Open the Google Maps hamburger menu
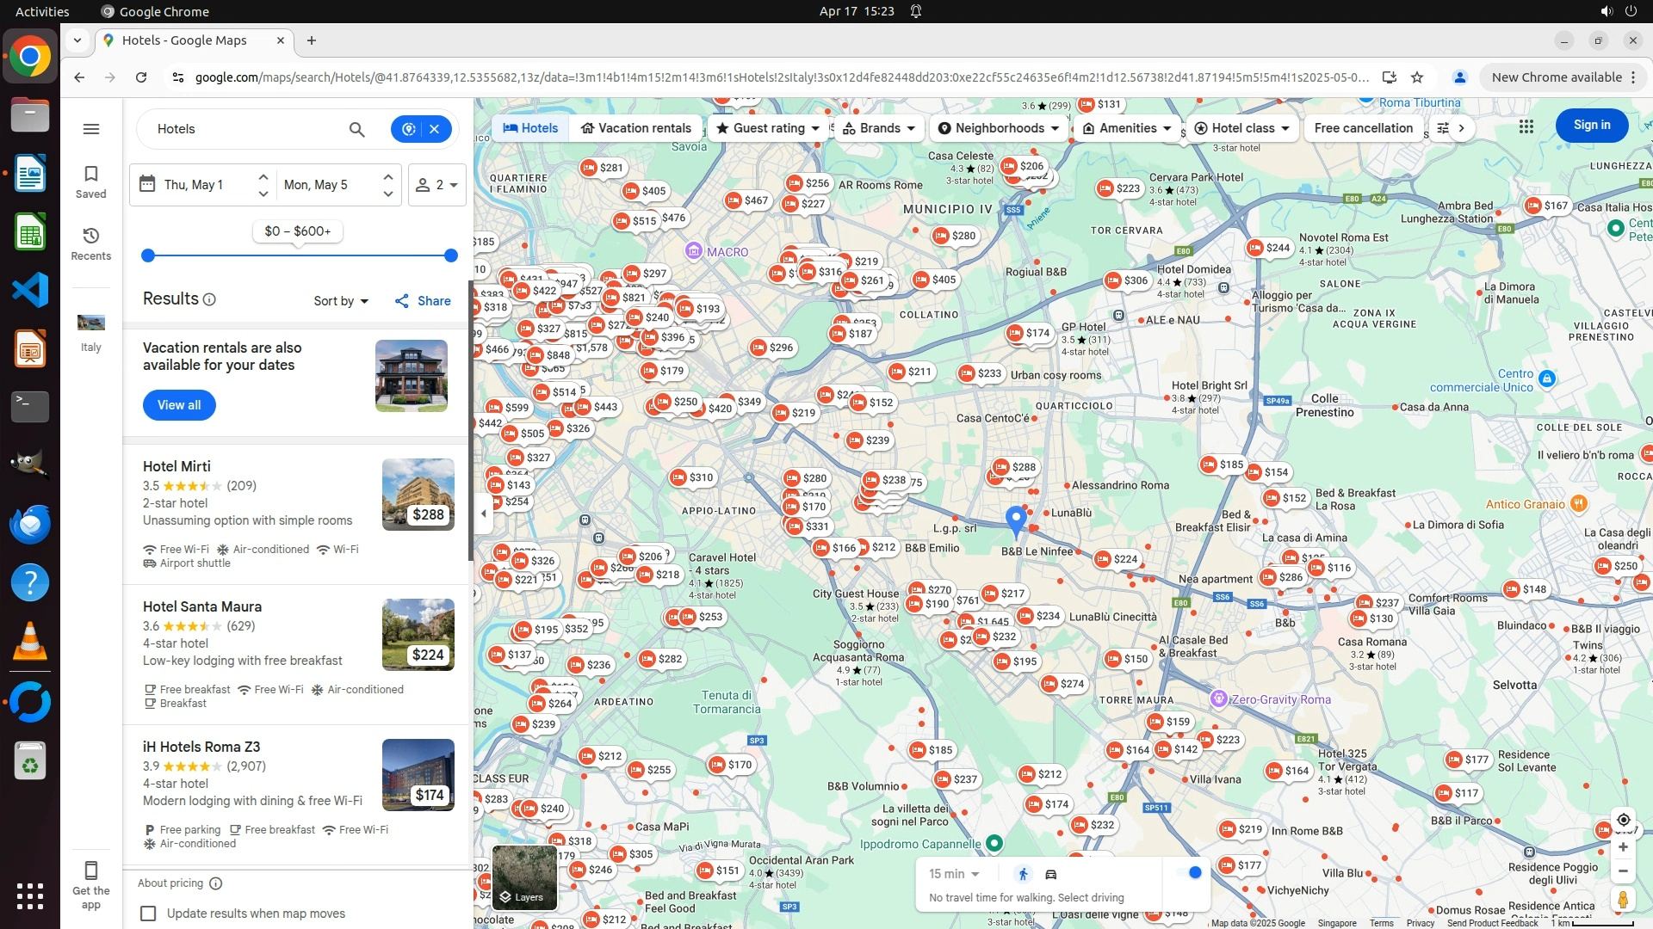 tap(91, 129)
